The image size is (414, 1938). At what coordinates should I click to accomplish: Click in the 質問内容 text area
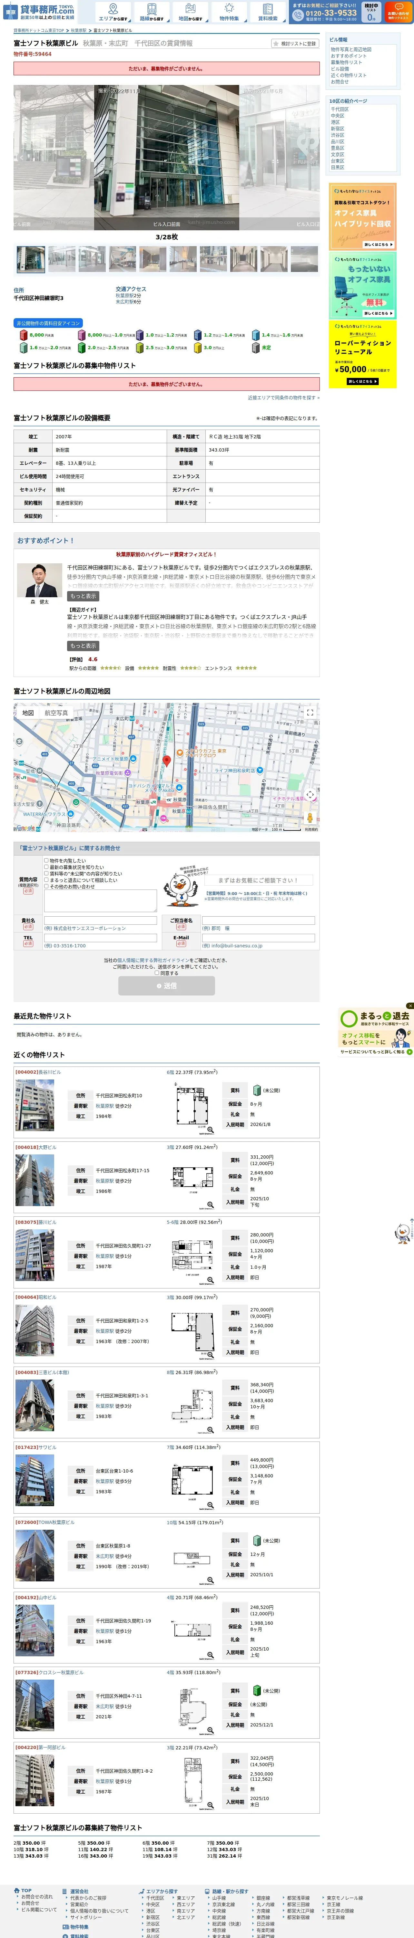(x=100, y=901)
